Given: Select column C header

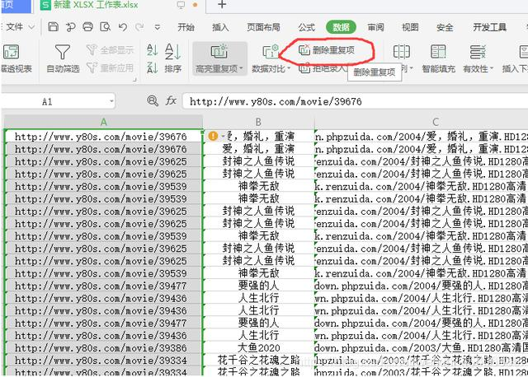Looking at the screenshot, I should [x=435, y=122].
